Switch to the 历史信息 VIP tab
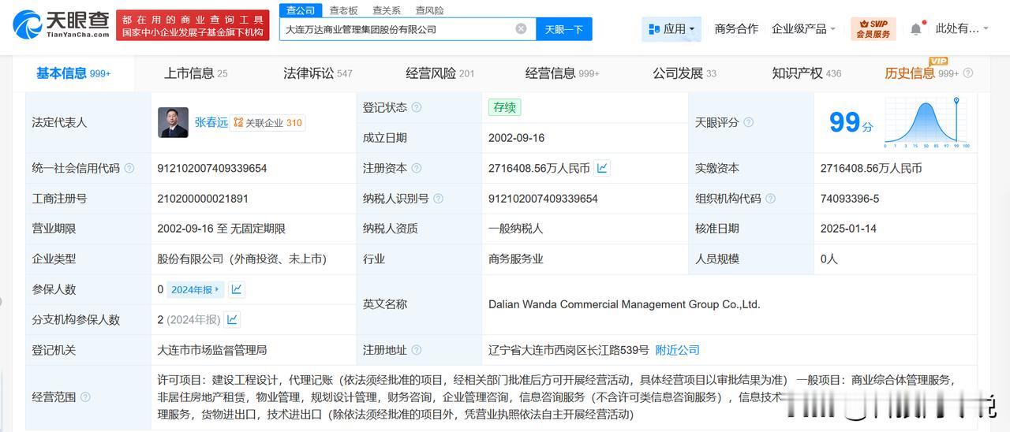Viewport: 1010px width, 432px height. (922, 73)
